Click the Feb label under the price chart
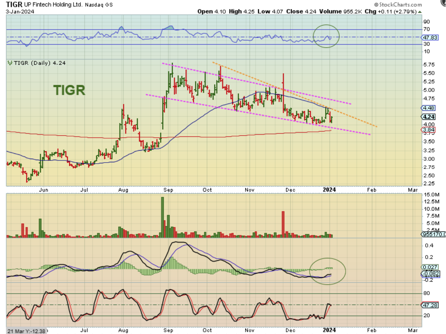Image resolution: width=446 pixels, height=334 pixels. [373, 190]
